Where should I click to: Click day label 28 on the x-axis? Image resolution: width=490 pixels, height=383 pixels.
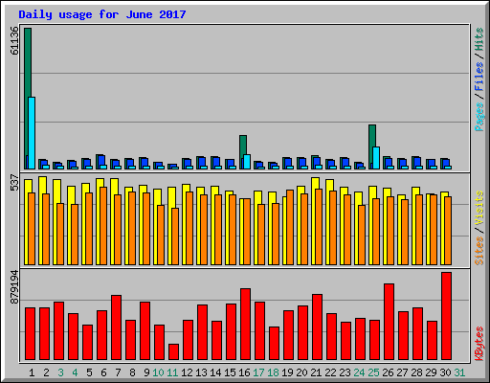pos(416,372)
